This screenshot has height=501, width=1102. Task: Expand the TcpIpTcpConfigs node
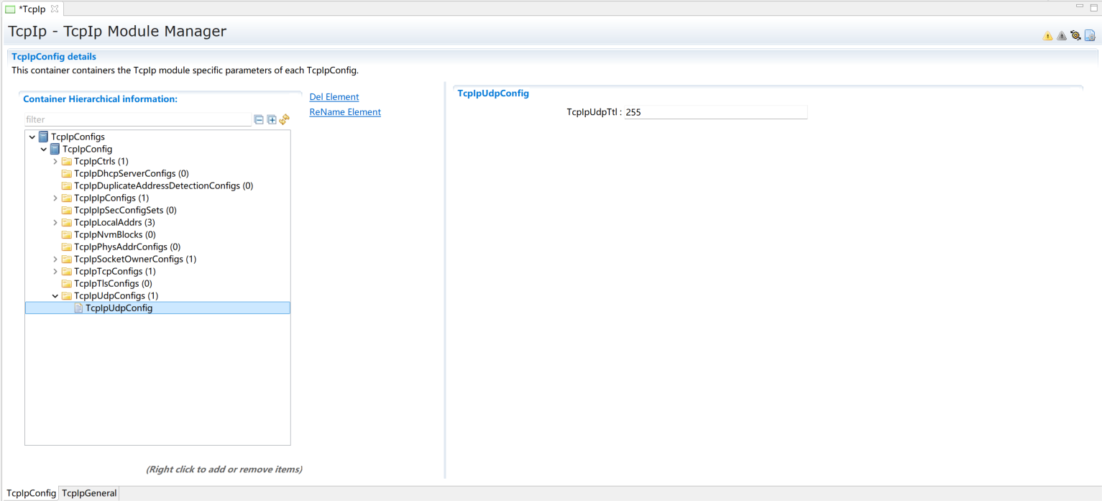point(55,272)
